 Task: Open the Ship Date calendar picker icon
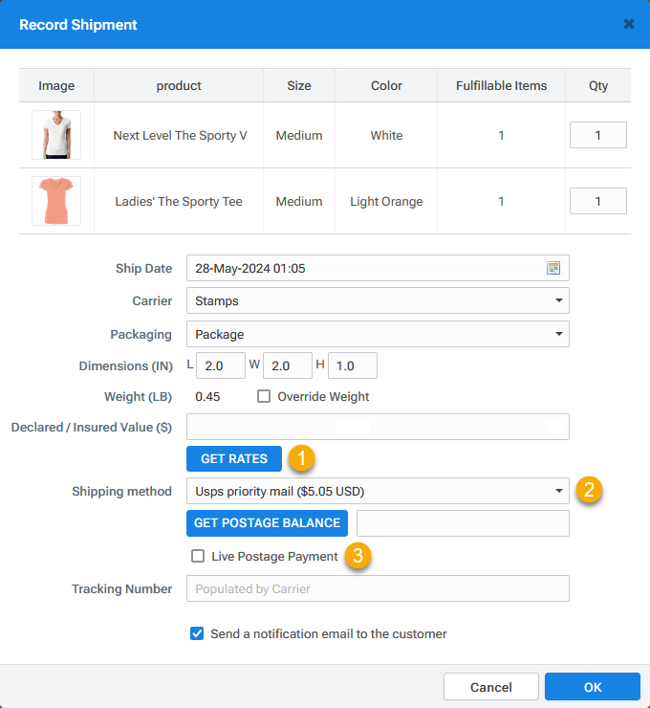(x=552, y=268)
